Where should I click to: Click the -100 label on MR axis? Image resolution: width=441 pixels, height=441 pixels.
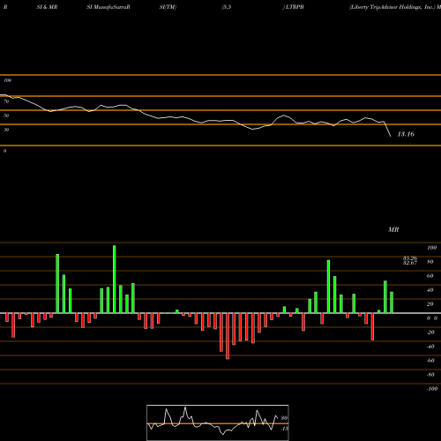[x=432, y=389]
